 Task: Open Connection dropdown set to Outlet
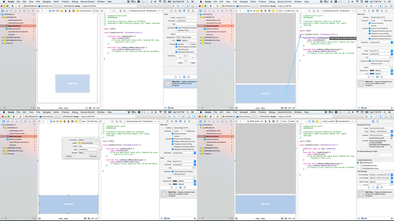(x=88, y=140)
